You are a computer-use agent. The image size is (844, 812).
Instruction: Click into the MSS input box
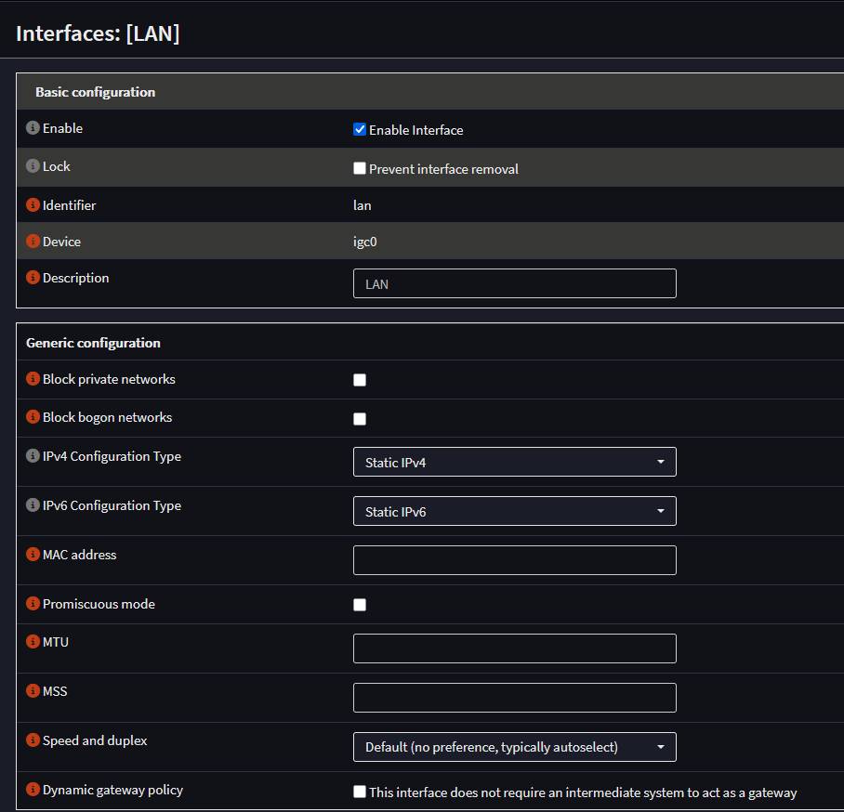coord(514,698)
